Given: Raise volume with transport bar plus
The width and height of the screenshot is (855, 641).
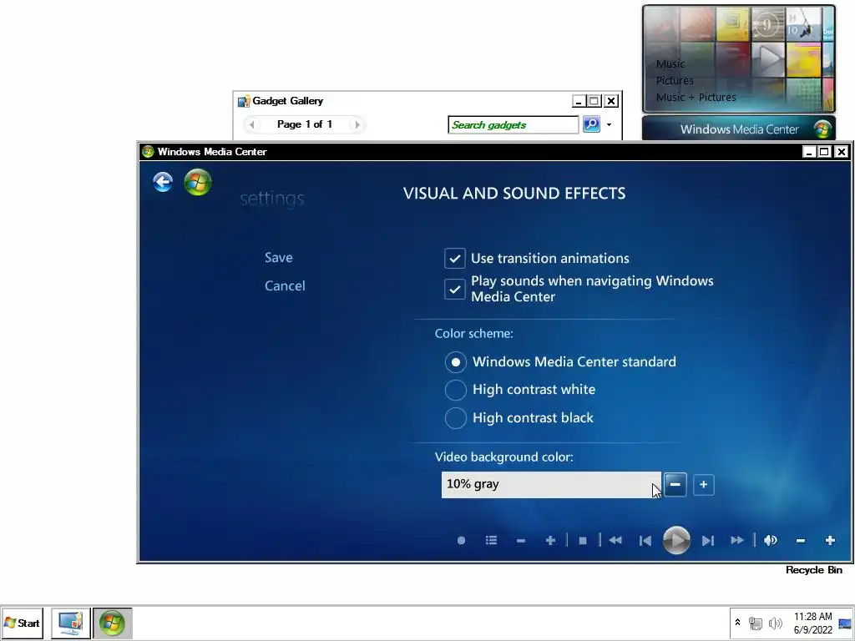Looking at the screenshot, I should pyautogui.click(x=830, y=540).
